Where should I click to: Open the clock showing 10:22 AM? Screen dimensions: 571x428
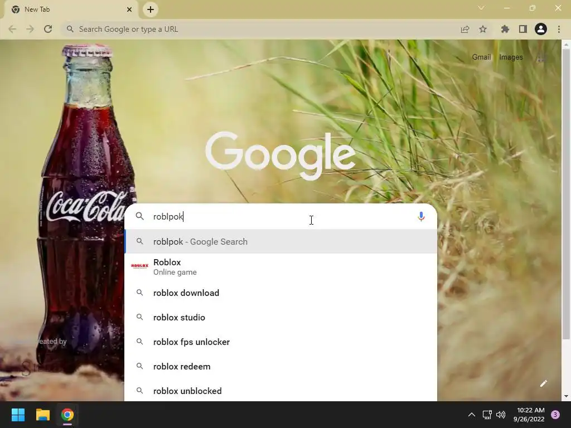point(529,415)
